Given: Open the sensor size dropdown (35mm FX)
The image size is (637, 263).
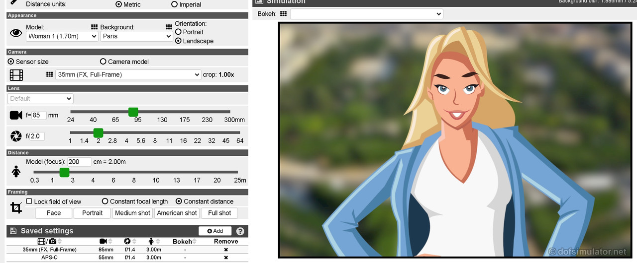Looking at the screenshot, I should point(128,74).
